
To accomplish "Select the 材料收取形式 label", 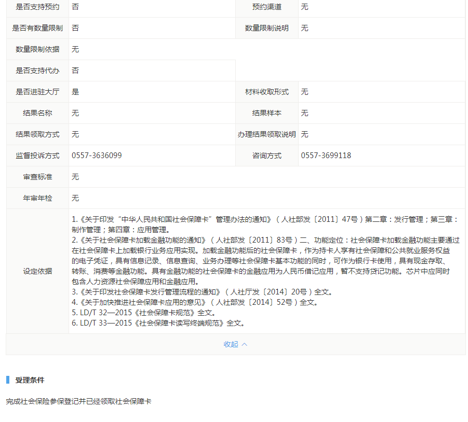I will click(x=267, y=92).
